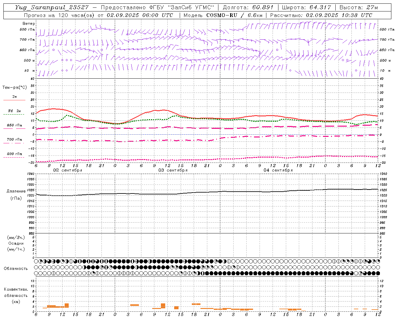Click the 700 гПа temperature legend label
Viewport: 396px width, 317px height.
click(15, 140)
